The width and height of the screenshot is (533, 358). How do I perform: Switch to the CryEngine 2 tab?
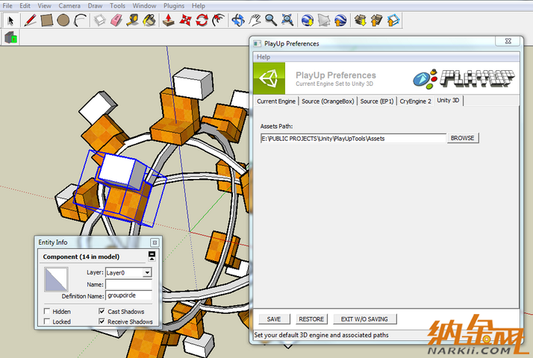pos(415,101)
